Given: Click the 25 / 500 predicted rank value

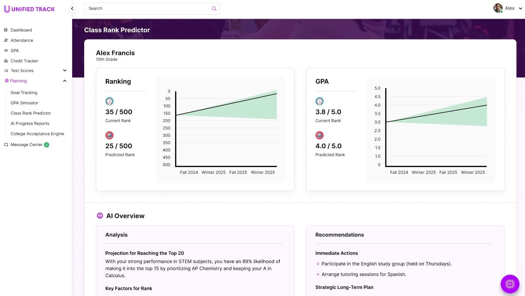Looking at the screenshot, I should (119, 146).
